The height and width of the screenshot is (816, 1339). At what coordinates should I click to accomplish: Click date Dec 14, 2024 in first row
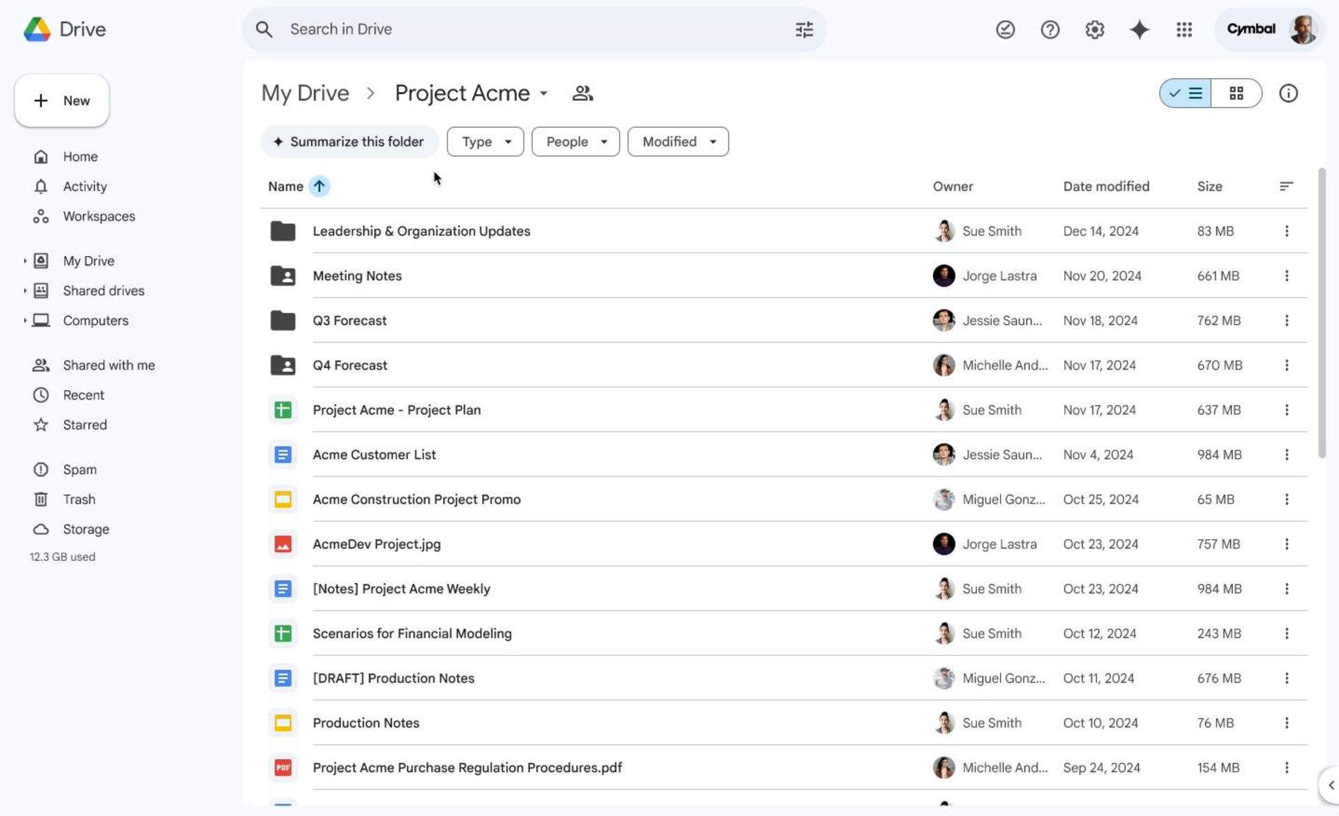pos(1100,231)
